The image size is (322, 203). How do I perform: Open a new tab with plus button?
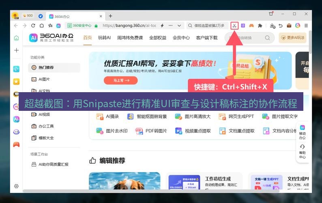[x=110, y=16]
